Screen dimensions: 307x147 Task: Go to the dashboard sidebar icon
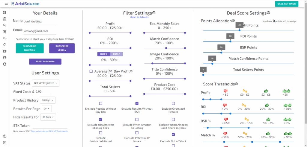[x=4, y=13]
